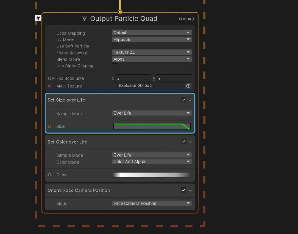The image size is (298, 234).
Task: Open the Color block Sample Mode dropdown
Action: point(152,155)
